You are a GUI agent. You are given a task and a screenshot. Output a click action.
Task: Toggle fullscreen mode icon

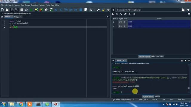[91, 10]
